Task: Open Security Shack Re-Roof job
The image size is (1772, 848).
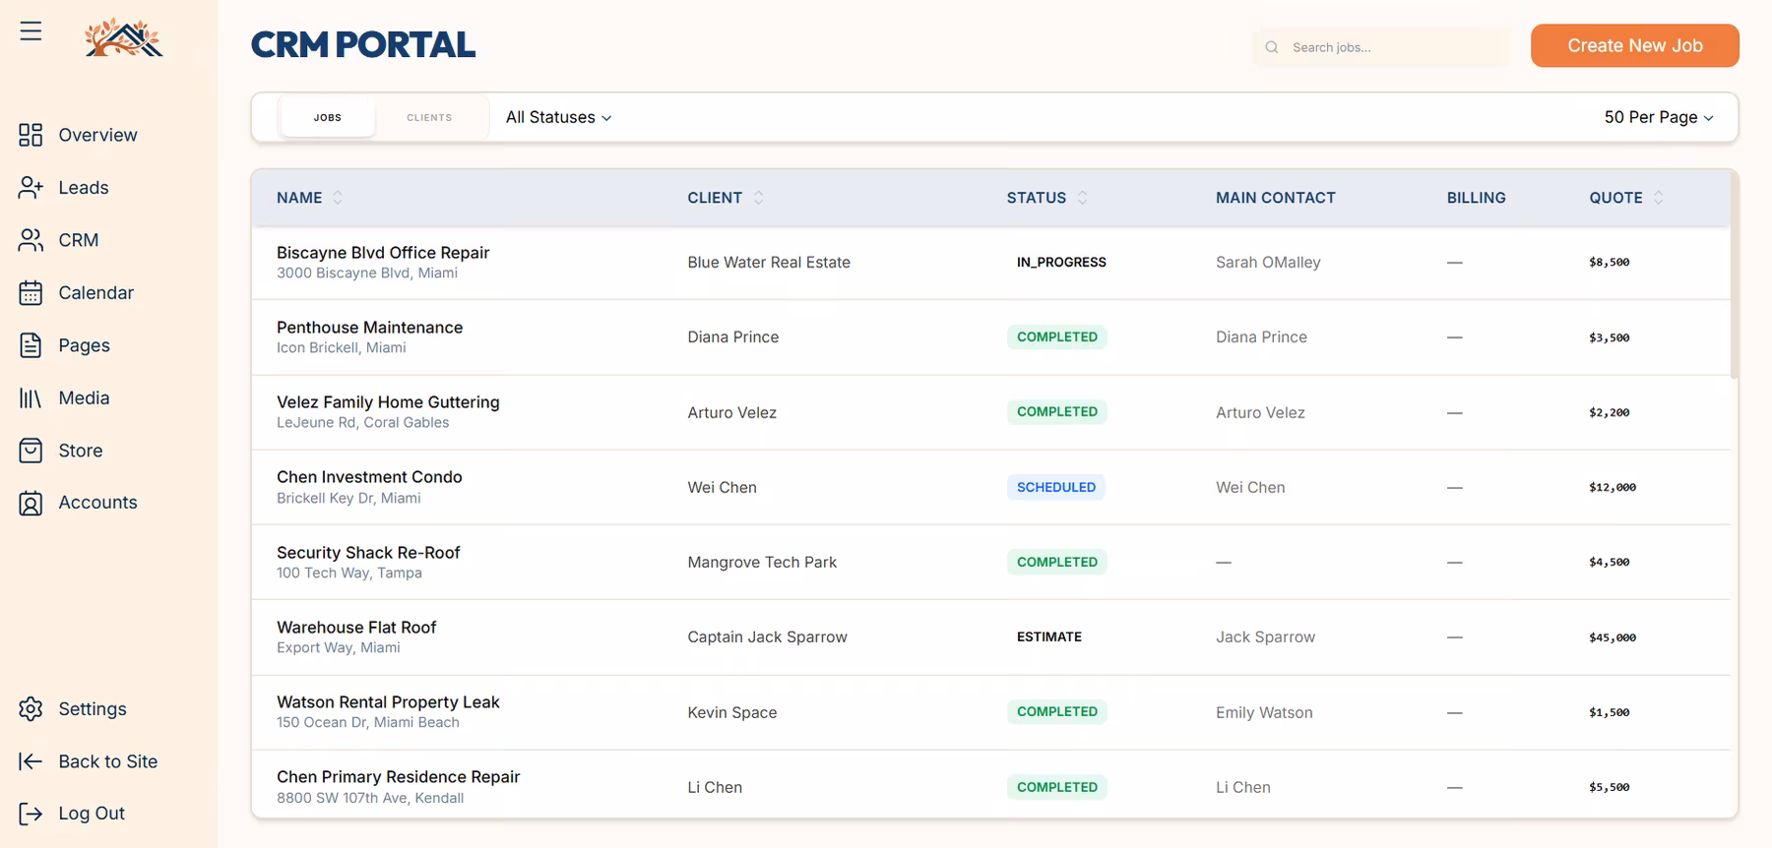Action: click(368, 553)
